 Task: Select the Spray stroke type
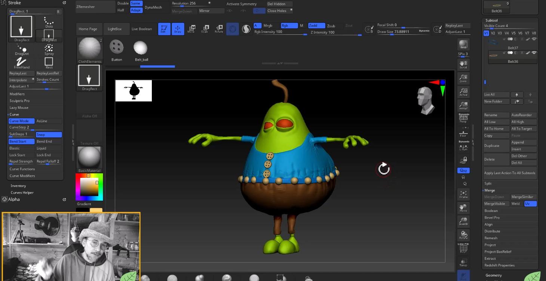click(x=49, y=49)
